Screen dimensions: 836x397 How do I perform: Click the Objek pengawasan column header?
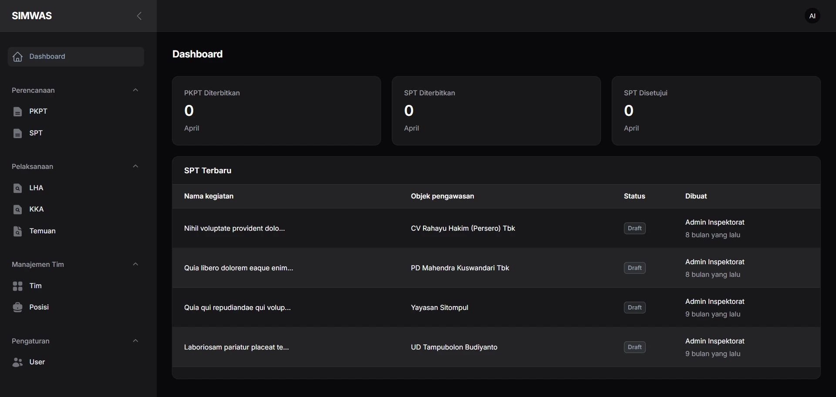[442, 196]
